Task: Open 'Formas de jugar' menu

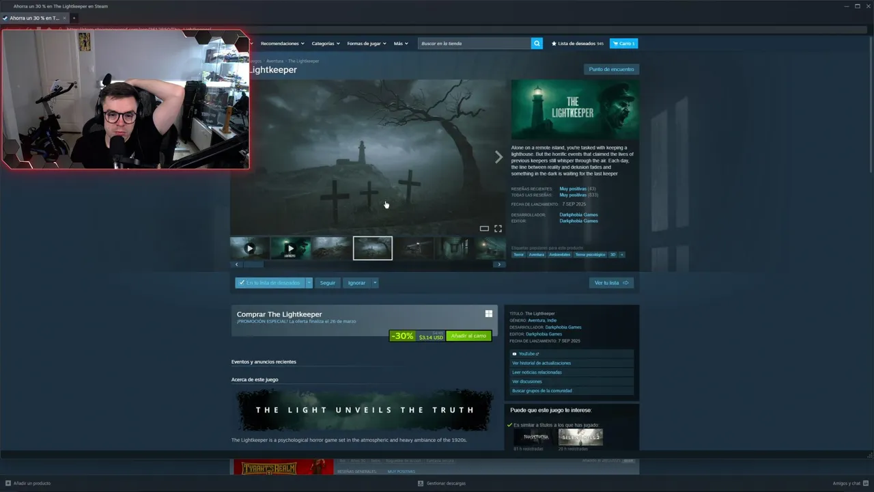Action: pyautogui.click(x=367, y=43)
